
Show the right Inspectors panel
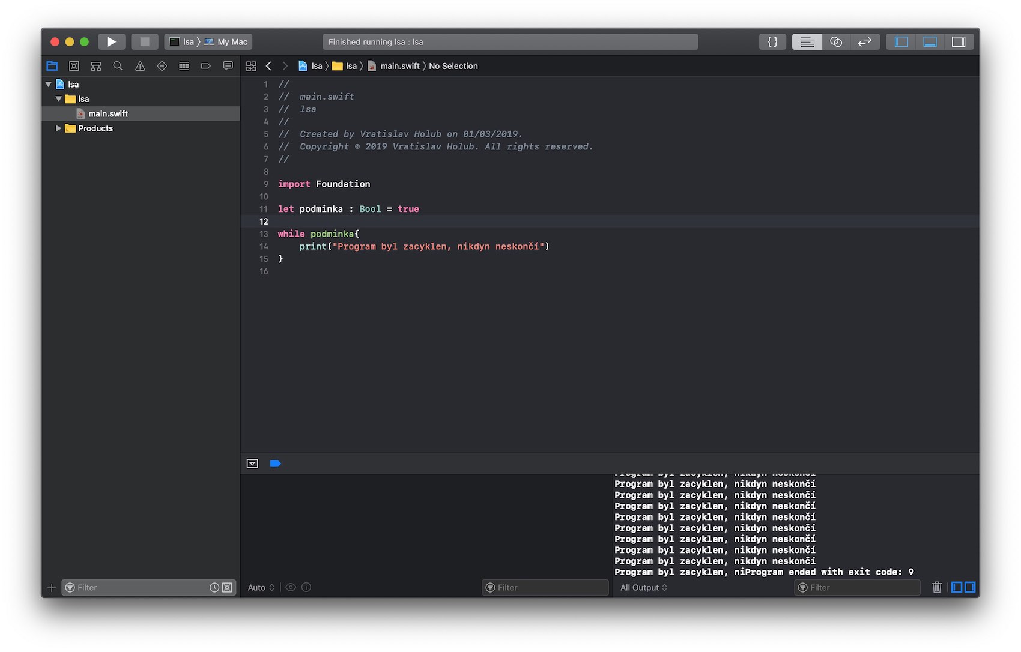coord(959,41)
